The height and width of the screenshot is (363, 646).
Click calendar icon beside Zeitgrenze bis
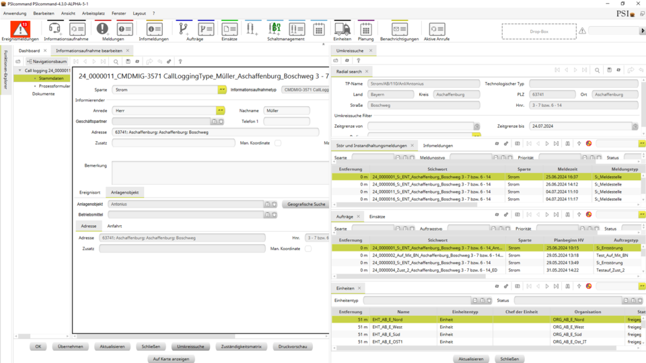point(635,126)
